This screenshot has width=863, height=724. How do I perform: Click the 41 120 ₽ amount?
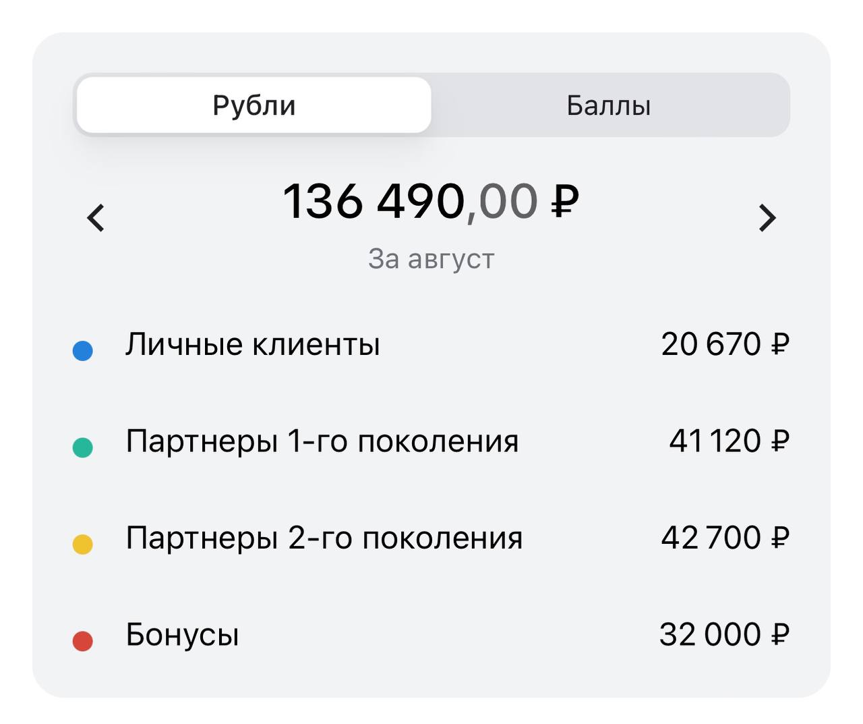pyautogui.click(x=729, y=441)
